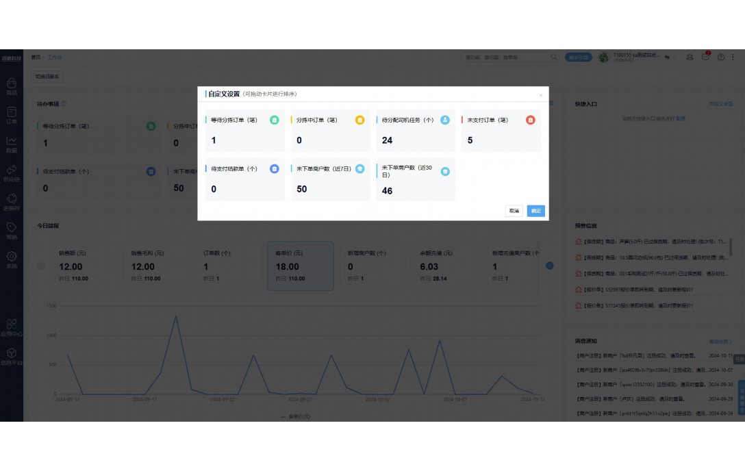Open 商品 in the left sidebar

pyautogui.click(x=12, y=86)
